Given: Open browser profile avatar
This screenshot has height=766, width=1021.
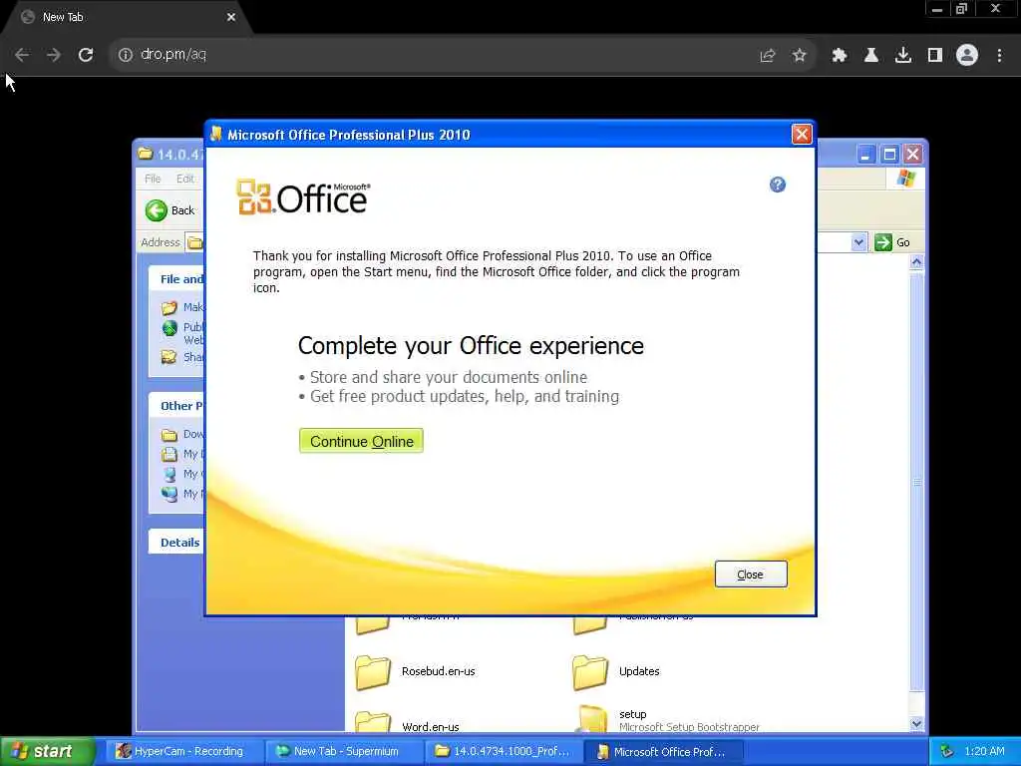Looking at the screenshot, I should pyautogui.click(x=967, y=55).
